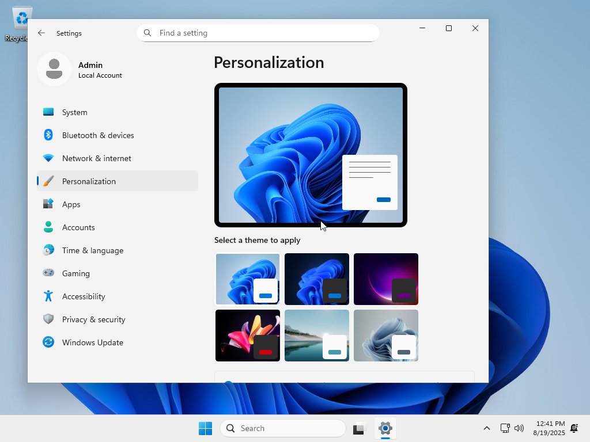Viewport: 590px width, 442px height.
Task: Select the Personalization label in sidebar
Action: 89,181
